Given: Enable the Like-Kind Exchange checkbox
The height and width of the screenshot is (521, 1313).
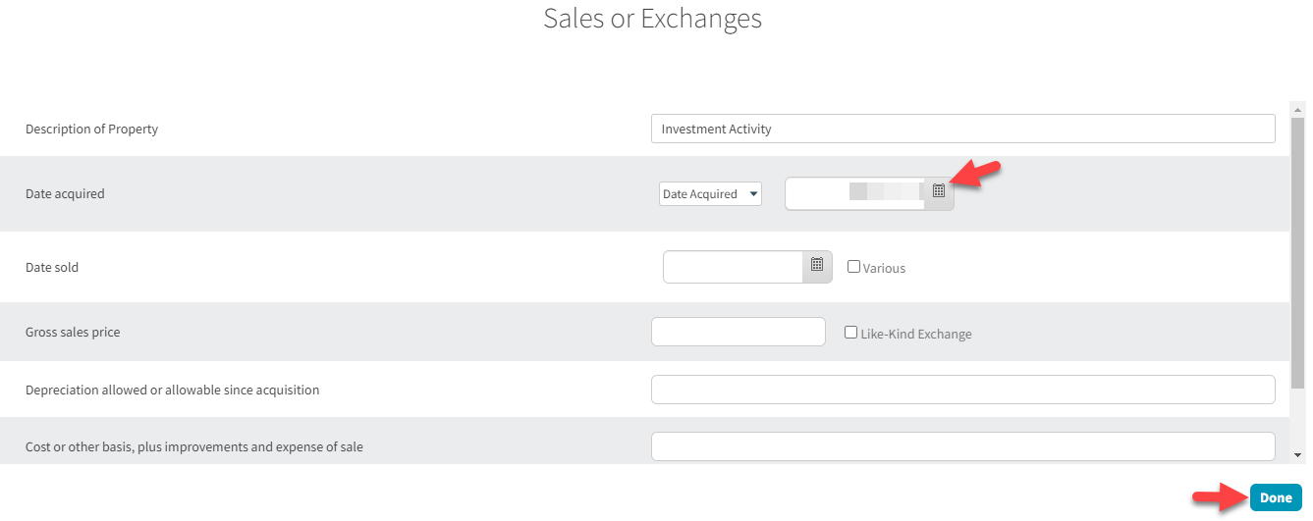Looking at the screenshot, I should (x=851, y=333).
